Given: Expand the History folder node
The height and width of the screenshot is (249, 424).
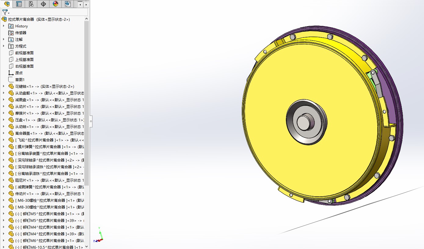Looking at the screenshot, I should click(4, 26).
